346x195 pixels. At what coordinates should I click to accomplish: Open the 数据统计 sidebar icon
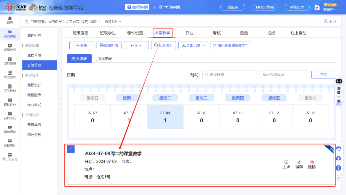[x=10, y=143]
